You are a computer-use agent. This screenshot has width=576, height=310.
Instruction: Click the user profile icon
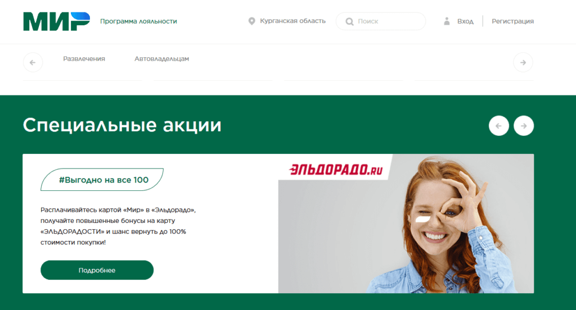click(447, 21)
